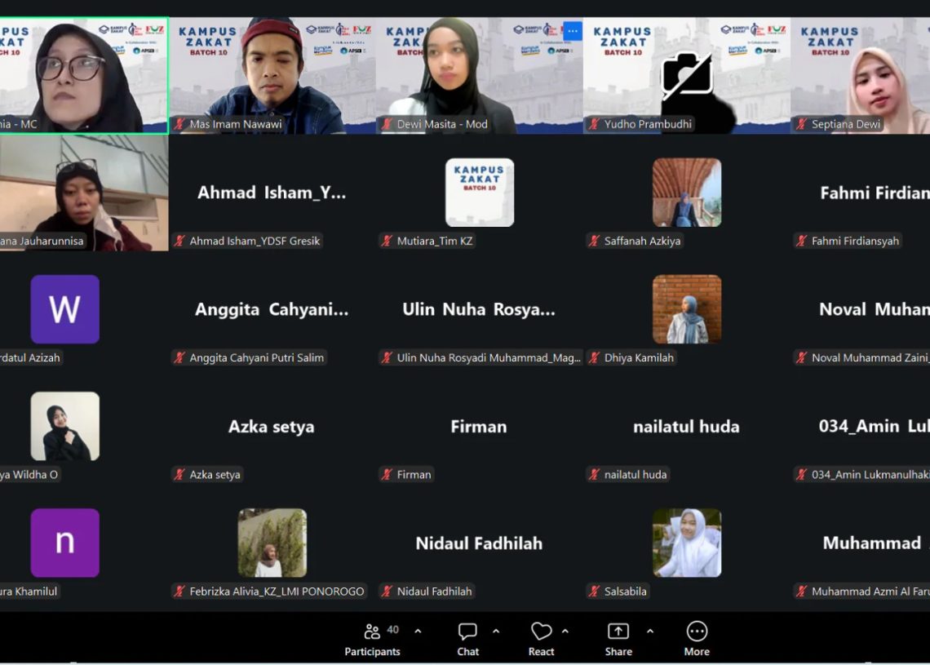Click muted mic icon beside Mutiara_Tim KZ
This screenshot has width=930, height=665.
click(x=387, y=241)
